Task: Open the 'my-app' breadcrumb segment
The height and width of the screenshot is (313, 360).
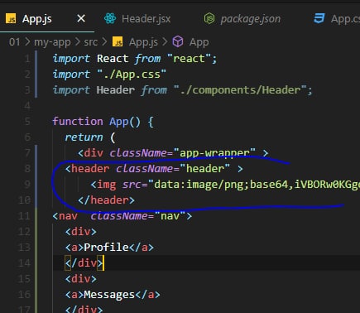Action: [52, 42]
